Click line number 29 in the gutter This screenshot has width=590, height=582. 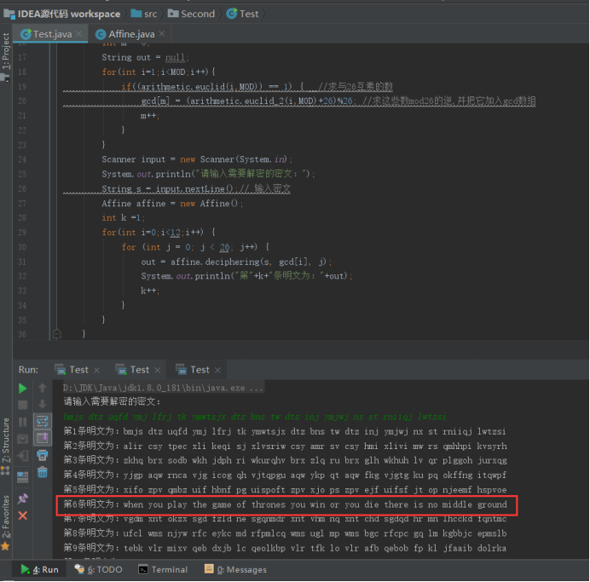pos(22,233)
